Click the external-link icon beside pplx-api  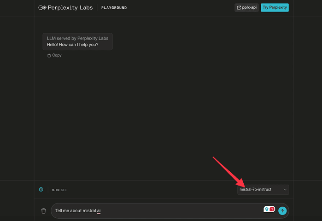[x=239, y=7]
